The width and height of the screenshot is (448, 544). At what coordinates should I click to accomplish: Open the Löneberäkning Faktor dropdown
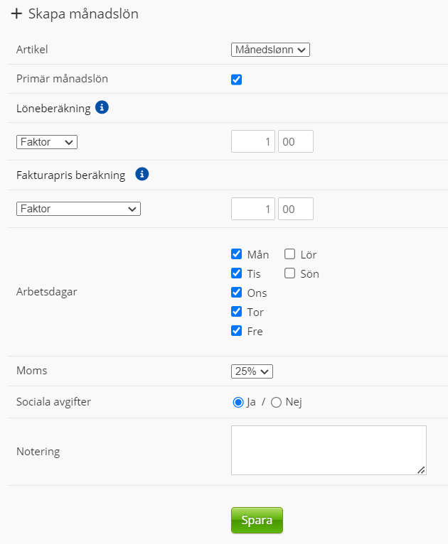(46, 142)
